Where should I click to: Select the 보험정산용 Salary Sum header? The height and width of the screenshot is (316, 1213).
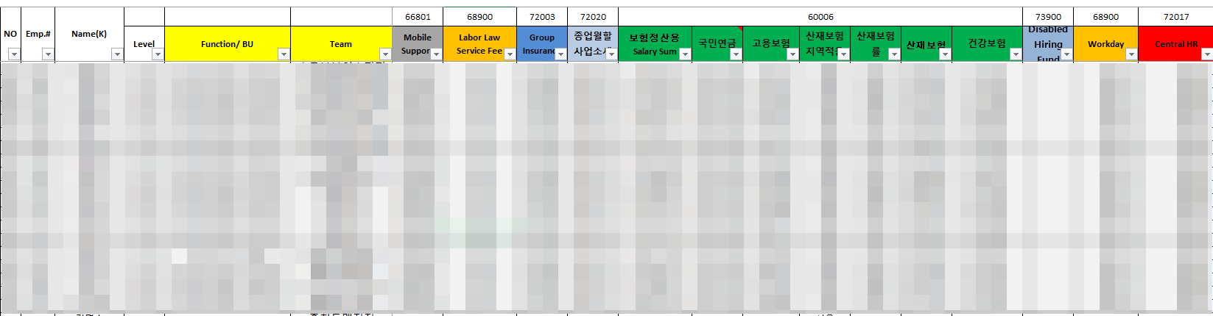point(655,44)
